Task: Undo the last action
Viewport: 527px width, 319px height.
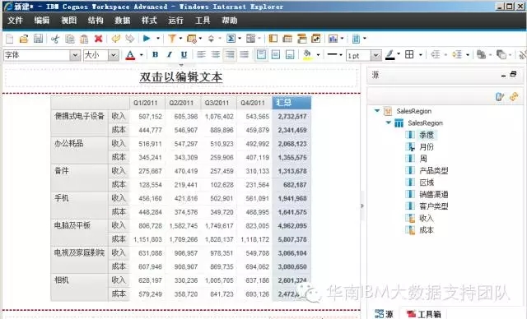Action: pyautogui.click(x=115, y=39)
